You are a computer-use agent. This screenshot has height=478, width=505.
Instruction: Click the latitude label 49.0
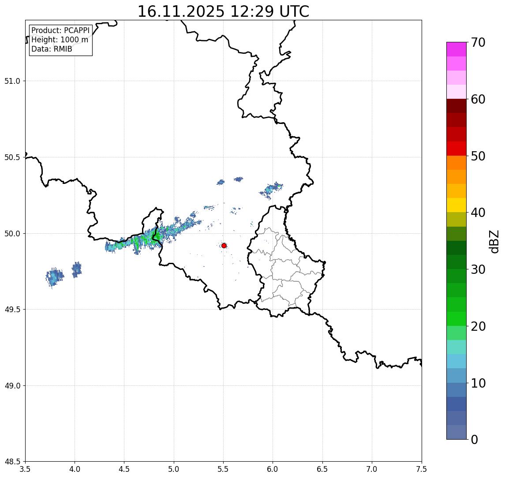tap(12, 385)
